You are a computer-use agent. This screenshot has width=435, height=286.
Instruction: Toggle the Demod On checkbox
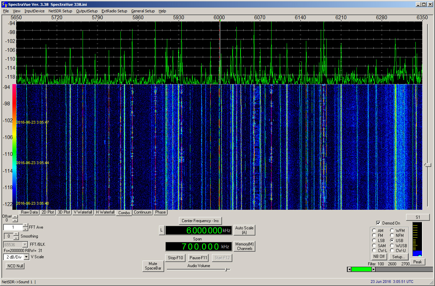(x=378, y=223)
